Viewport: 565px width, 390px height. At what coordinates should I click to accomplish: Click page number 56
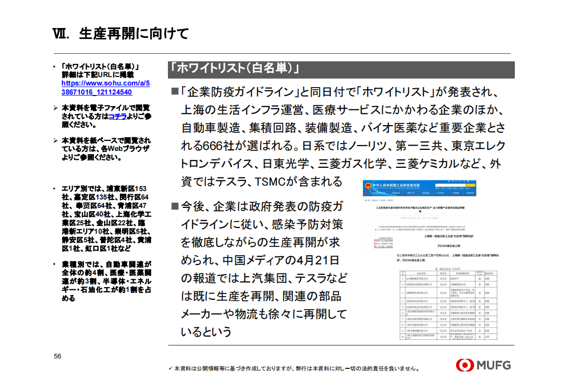point(58,356)
